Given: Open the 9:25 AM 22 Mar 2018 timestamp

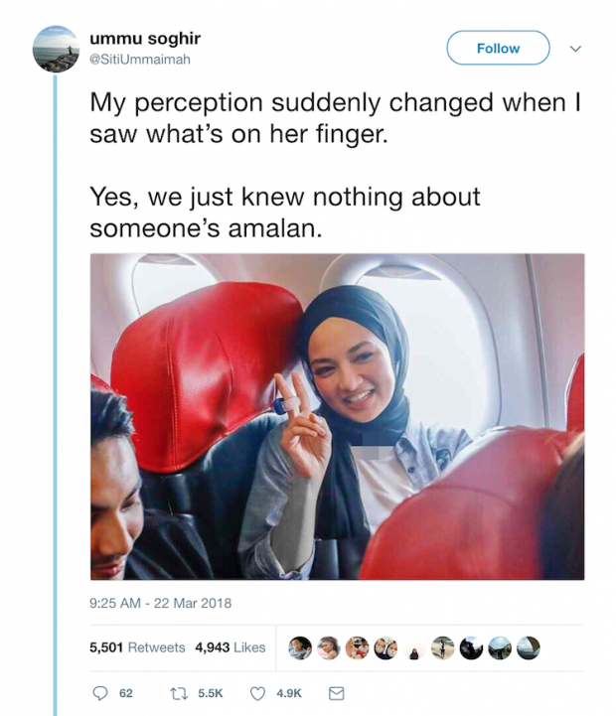Looking at the screenshot, I should (x=160, y=603).
